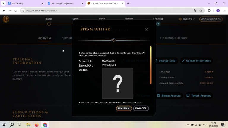Close the FunPay browser tab
The width and height of the screenshot is (228, 128).
43,3
